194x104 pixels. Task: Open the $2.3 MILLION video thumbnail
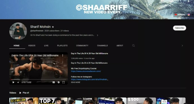pyautogui.click(x=24, y=101)
